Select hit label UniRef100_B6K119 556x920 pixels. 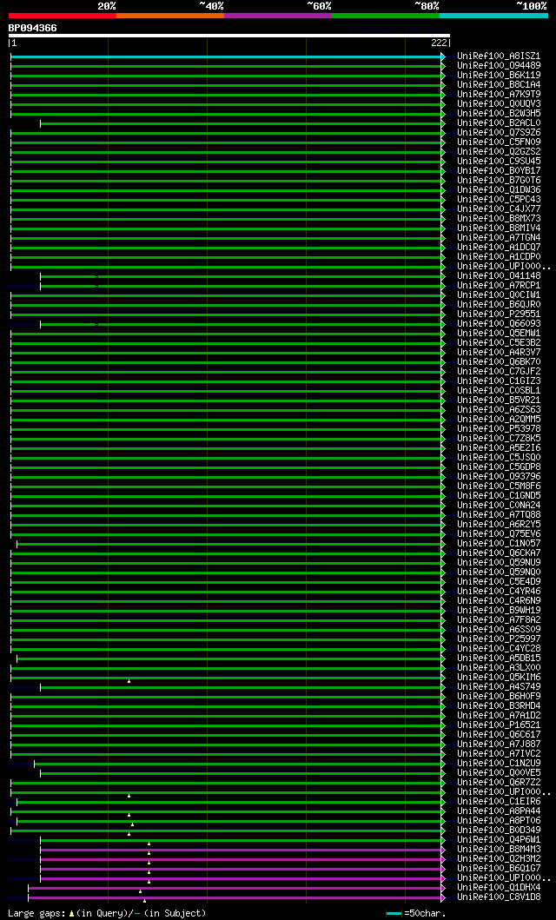(x=500, y=75)
